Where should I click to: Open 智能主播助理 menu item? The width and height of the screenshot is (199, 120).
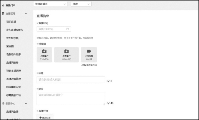click(14, 71)
